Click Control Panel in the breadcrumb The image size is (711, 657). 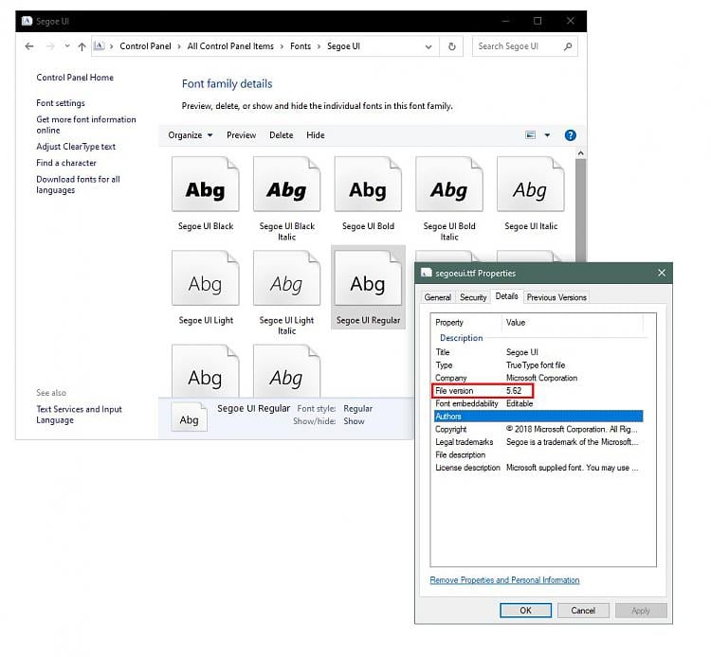pos(145,46)
